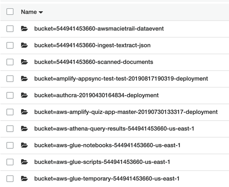Click folder icon for amplify-appsync-test-test deployment
The image size is (229, 187).
(x=24, y=79)
